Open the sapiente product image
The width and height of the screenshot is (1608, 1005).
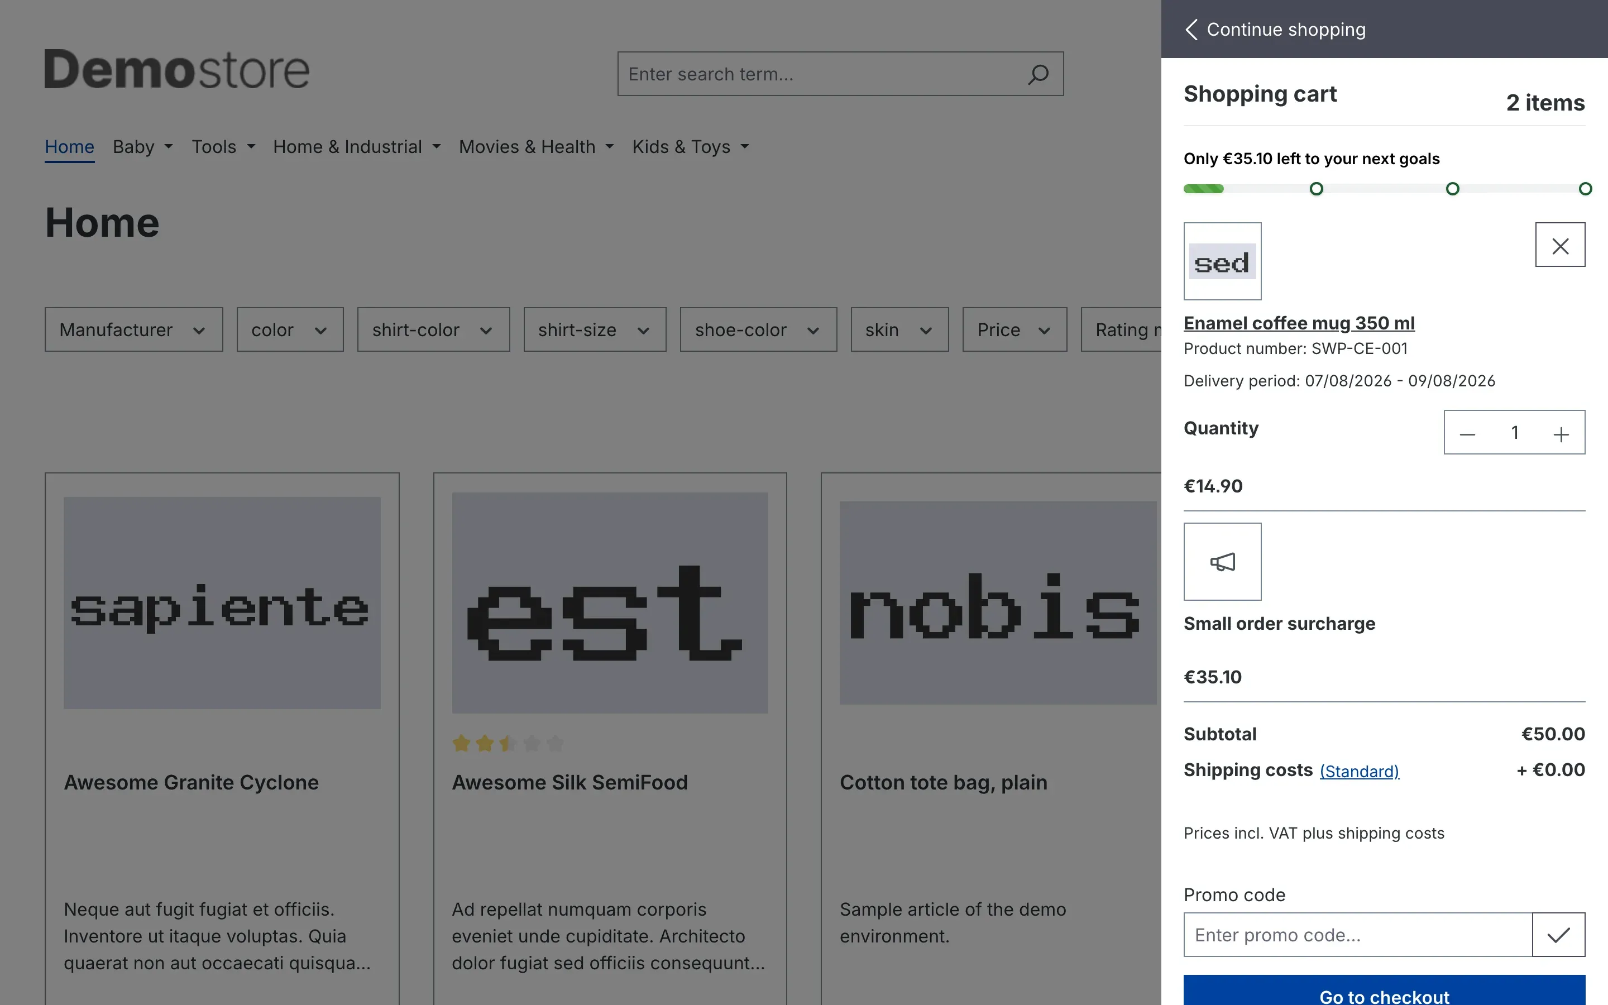pyautogui.click(x=222, y=603)
